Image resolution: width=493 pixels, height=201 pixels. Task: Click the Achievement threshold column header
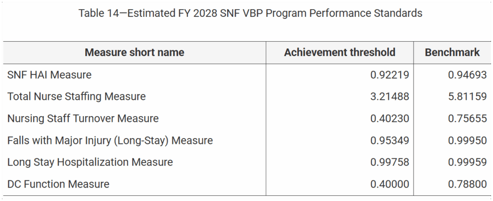339,52
